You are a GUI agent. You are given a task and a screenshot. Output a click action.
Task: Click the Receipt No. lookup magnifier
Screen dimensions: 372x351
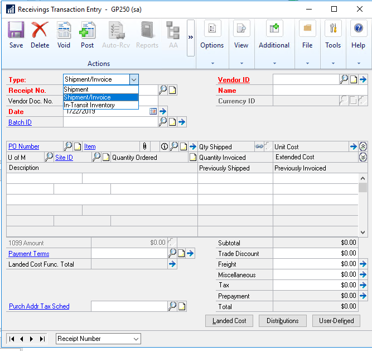(163, 90)
